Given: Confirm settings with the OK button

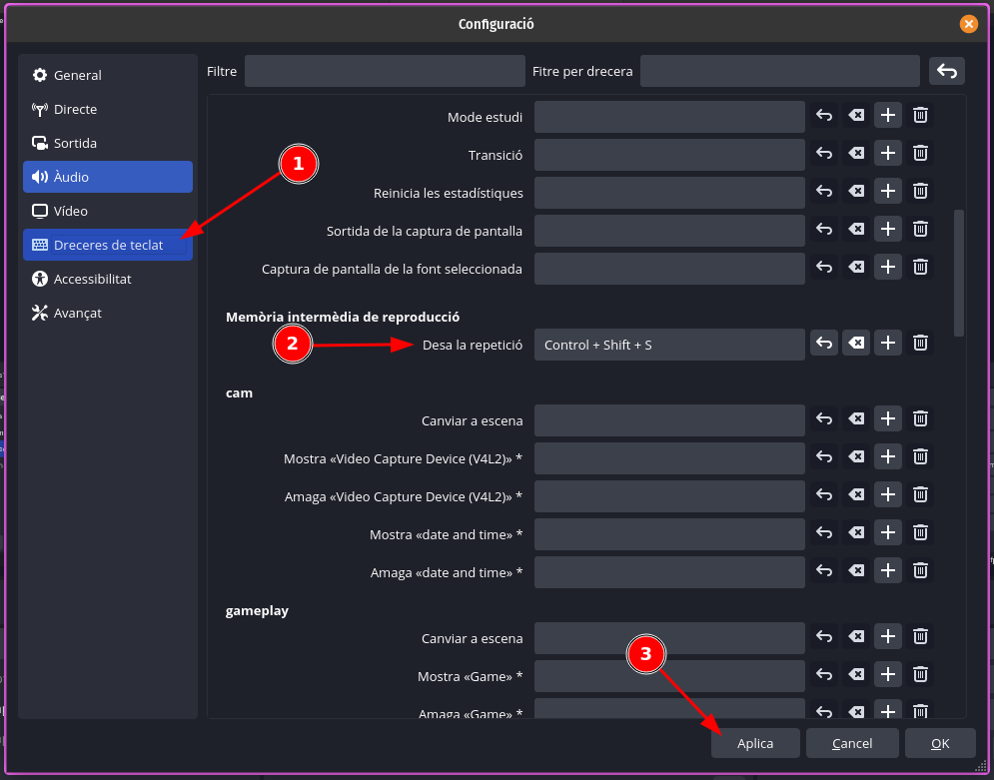Looking at the screenshot, I should click(940, 743).
